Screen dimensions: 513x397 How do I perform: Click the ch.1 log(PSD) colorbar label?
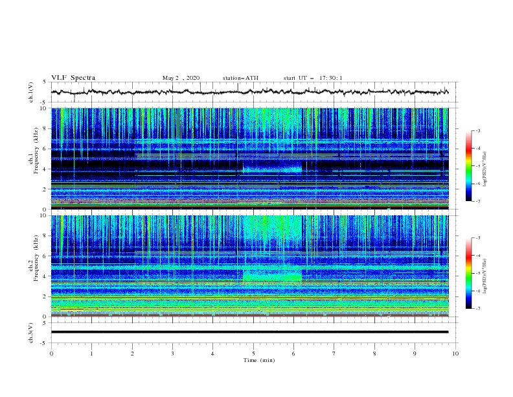[486, 169]
